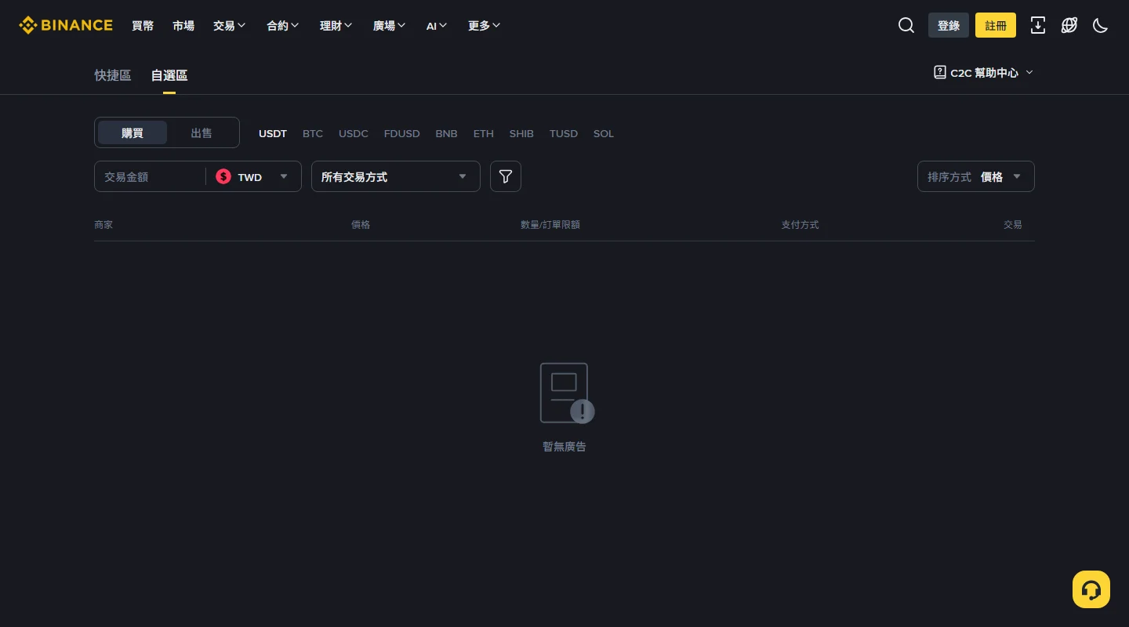Open the search magnifier icon

[906, 25]
